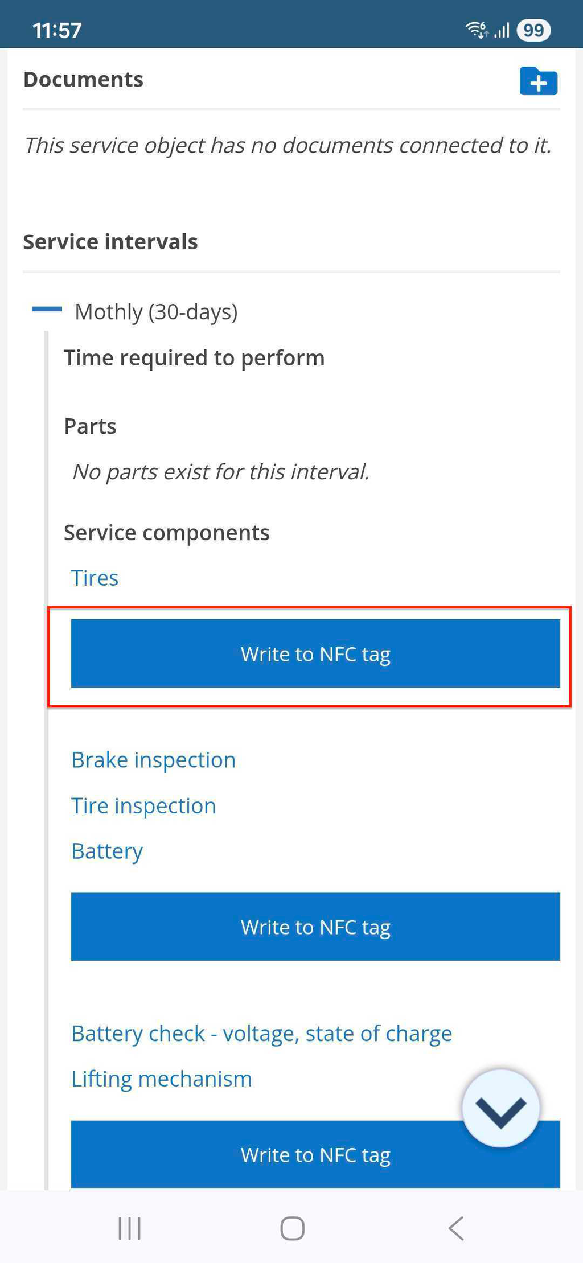
Task: Tap Write to NFC tag under Battery
Action: click(315, 927)
